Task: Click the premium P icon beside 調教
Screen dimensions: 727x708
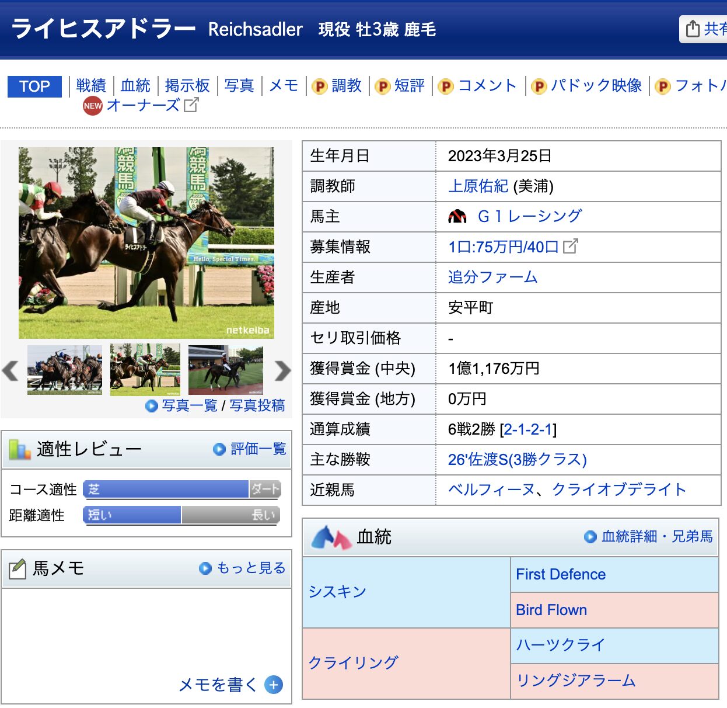Action: (x=319, y=86)
